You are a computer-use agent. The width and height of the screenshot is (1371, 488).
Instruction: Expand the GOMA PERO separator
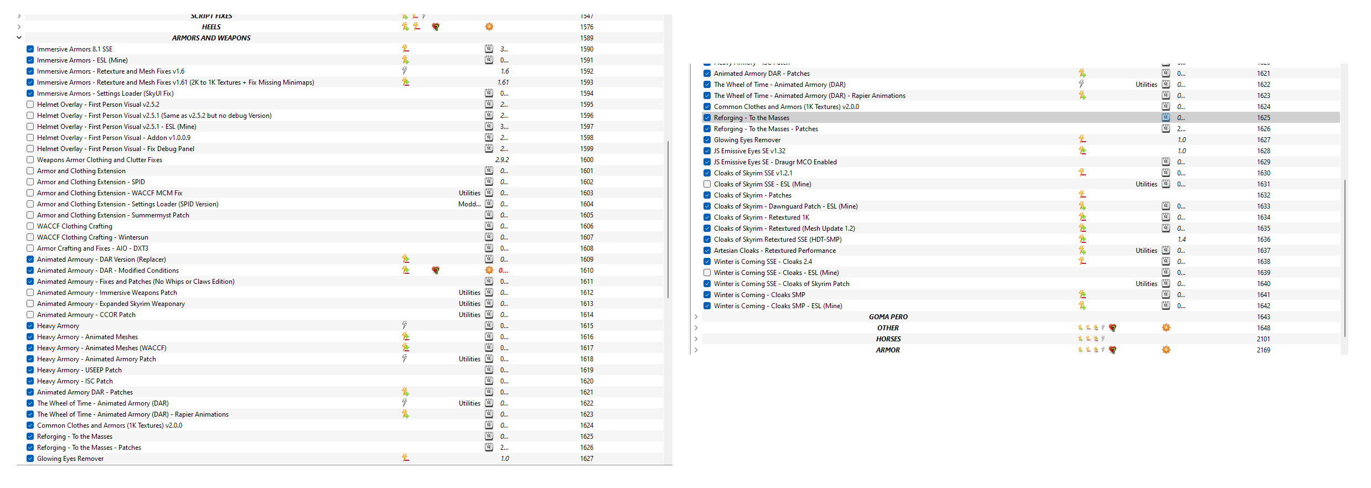coord(696,317)
